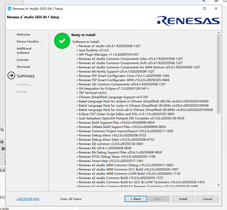This screenshot has height=210, width=227.
Task: Click the "TM Terminal v4.6.0" entry
Action: click(x=93, y=93)
